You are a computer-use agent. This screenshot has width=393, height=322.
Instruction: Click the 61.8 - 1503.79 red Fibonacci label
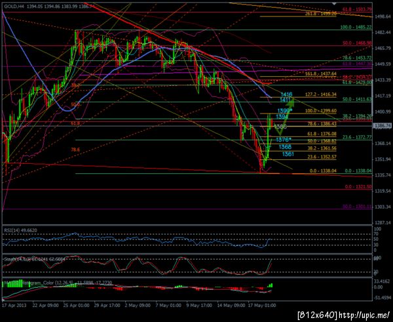click(x=357, y=9)
